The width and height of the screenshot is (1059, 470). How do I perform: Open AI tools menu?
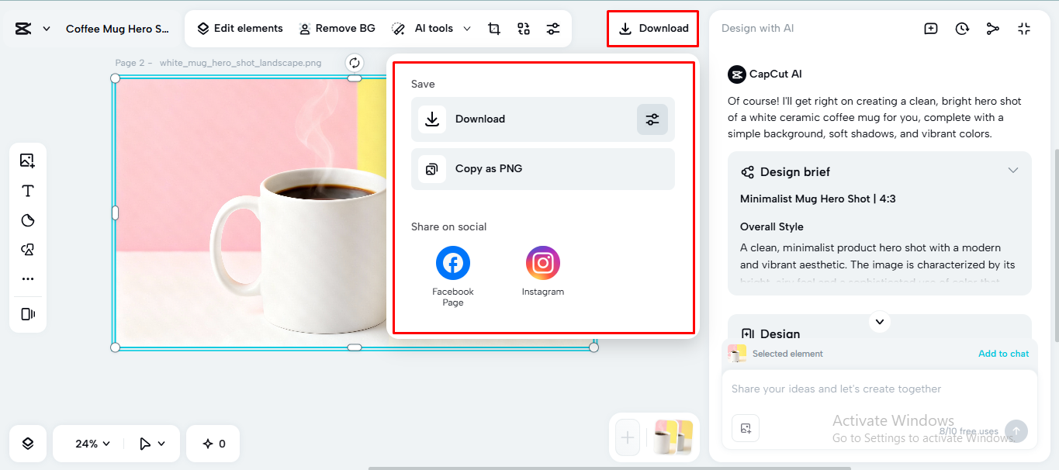tap(431, 29)
